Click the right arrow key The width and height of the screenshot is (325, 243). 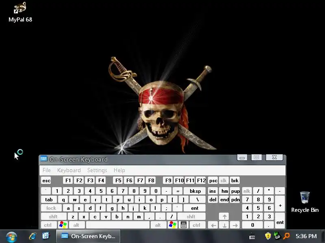tap(235, 225)
